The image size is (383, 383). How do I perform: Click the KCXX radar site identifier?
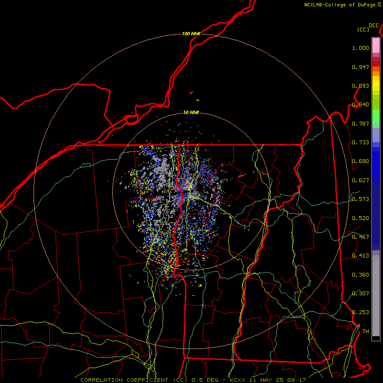237,380
